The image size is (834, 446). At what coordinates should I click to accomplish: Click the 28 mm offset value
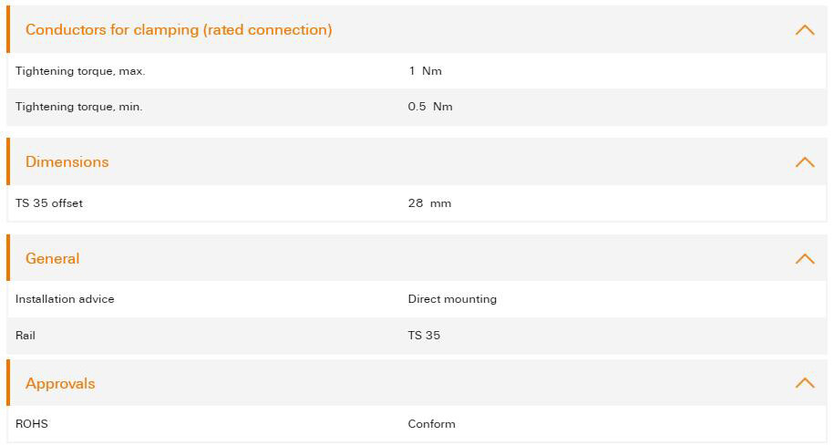[429, 203]
